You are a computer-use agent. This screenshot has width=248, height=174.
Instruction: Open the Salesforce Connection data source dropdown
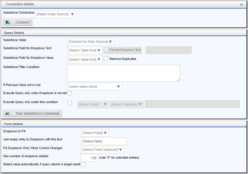tap(55, 14)
